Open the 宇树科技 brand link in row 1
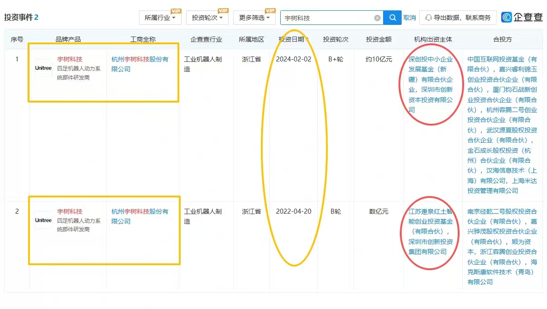 tap(70, 59)
